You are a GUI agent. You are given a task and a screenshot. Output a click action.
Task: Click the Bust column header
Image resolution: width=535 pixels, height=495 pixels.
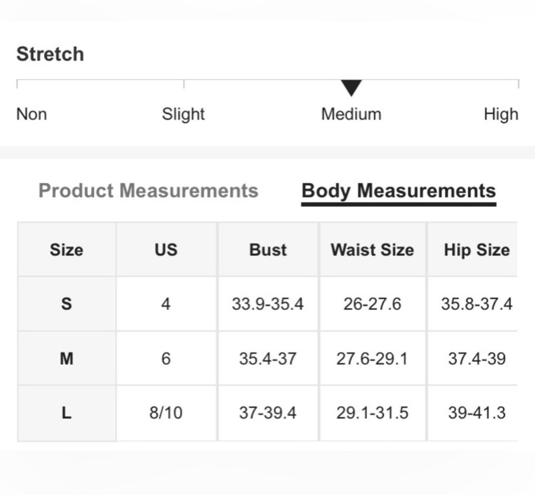268,249
